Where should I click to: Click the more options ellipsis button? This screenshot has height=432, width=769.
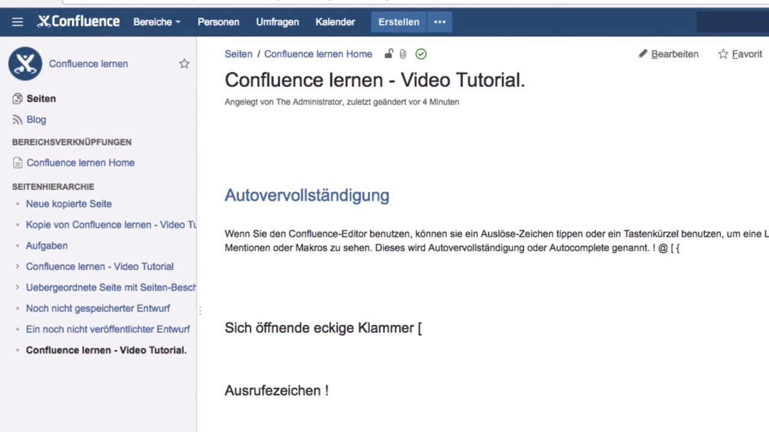click(x=440, y=22)
